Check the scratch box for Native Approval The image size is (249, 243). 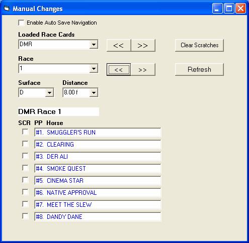[25, 192]
